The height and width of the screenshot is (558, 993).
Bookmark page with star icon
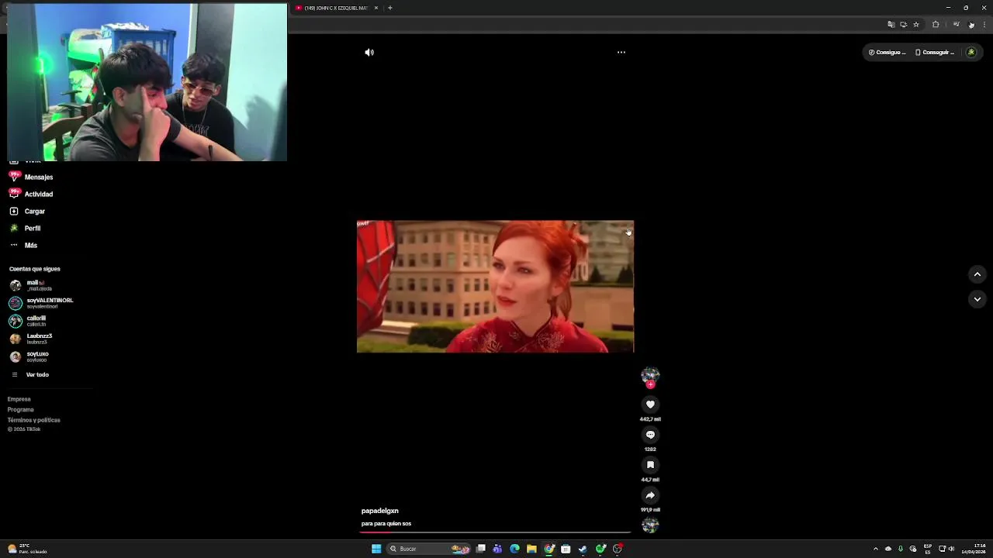[916, 25]
